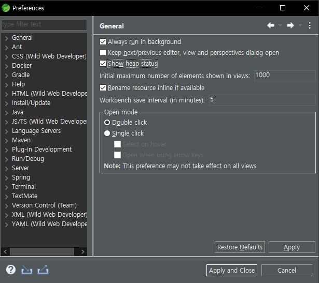Click the scroll left arrow under tree
319x283 pixels.
pos(5,251)
